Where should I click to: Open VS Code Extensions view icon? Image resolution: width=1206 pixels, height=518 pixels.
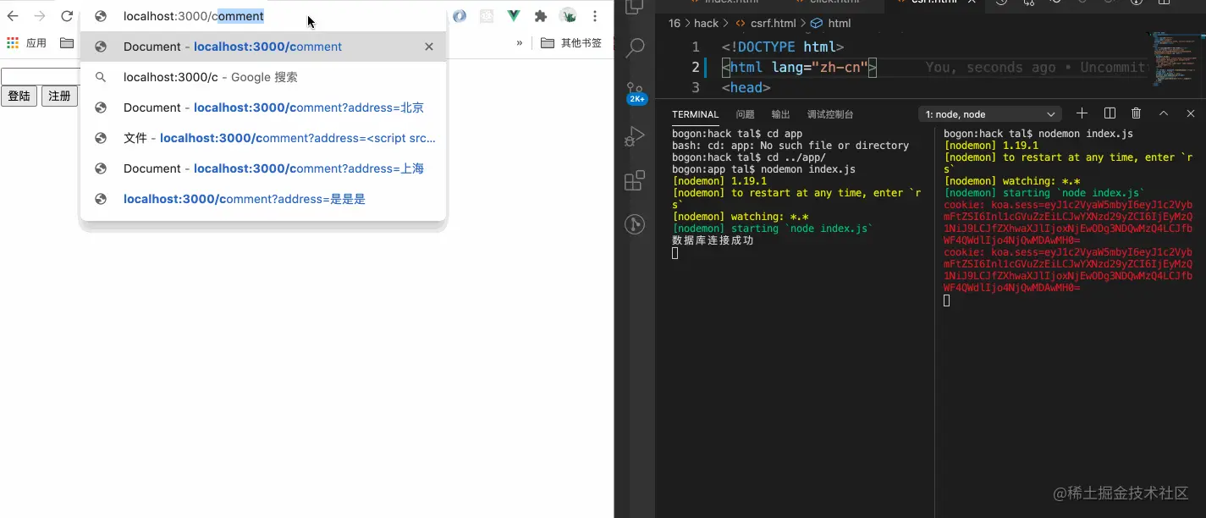[635, 180]
